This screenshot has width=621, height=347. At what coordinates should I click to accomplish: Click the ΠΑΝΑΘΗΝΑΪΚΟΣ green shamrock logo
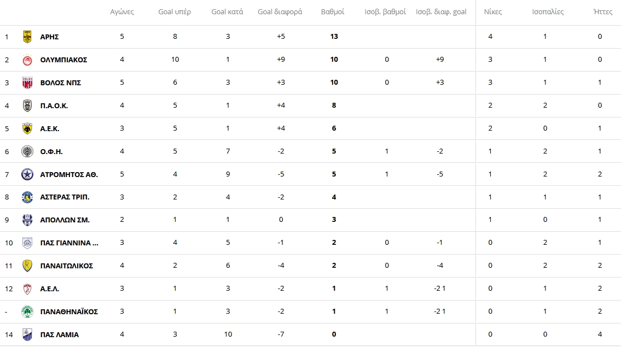tap(27, 312)
